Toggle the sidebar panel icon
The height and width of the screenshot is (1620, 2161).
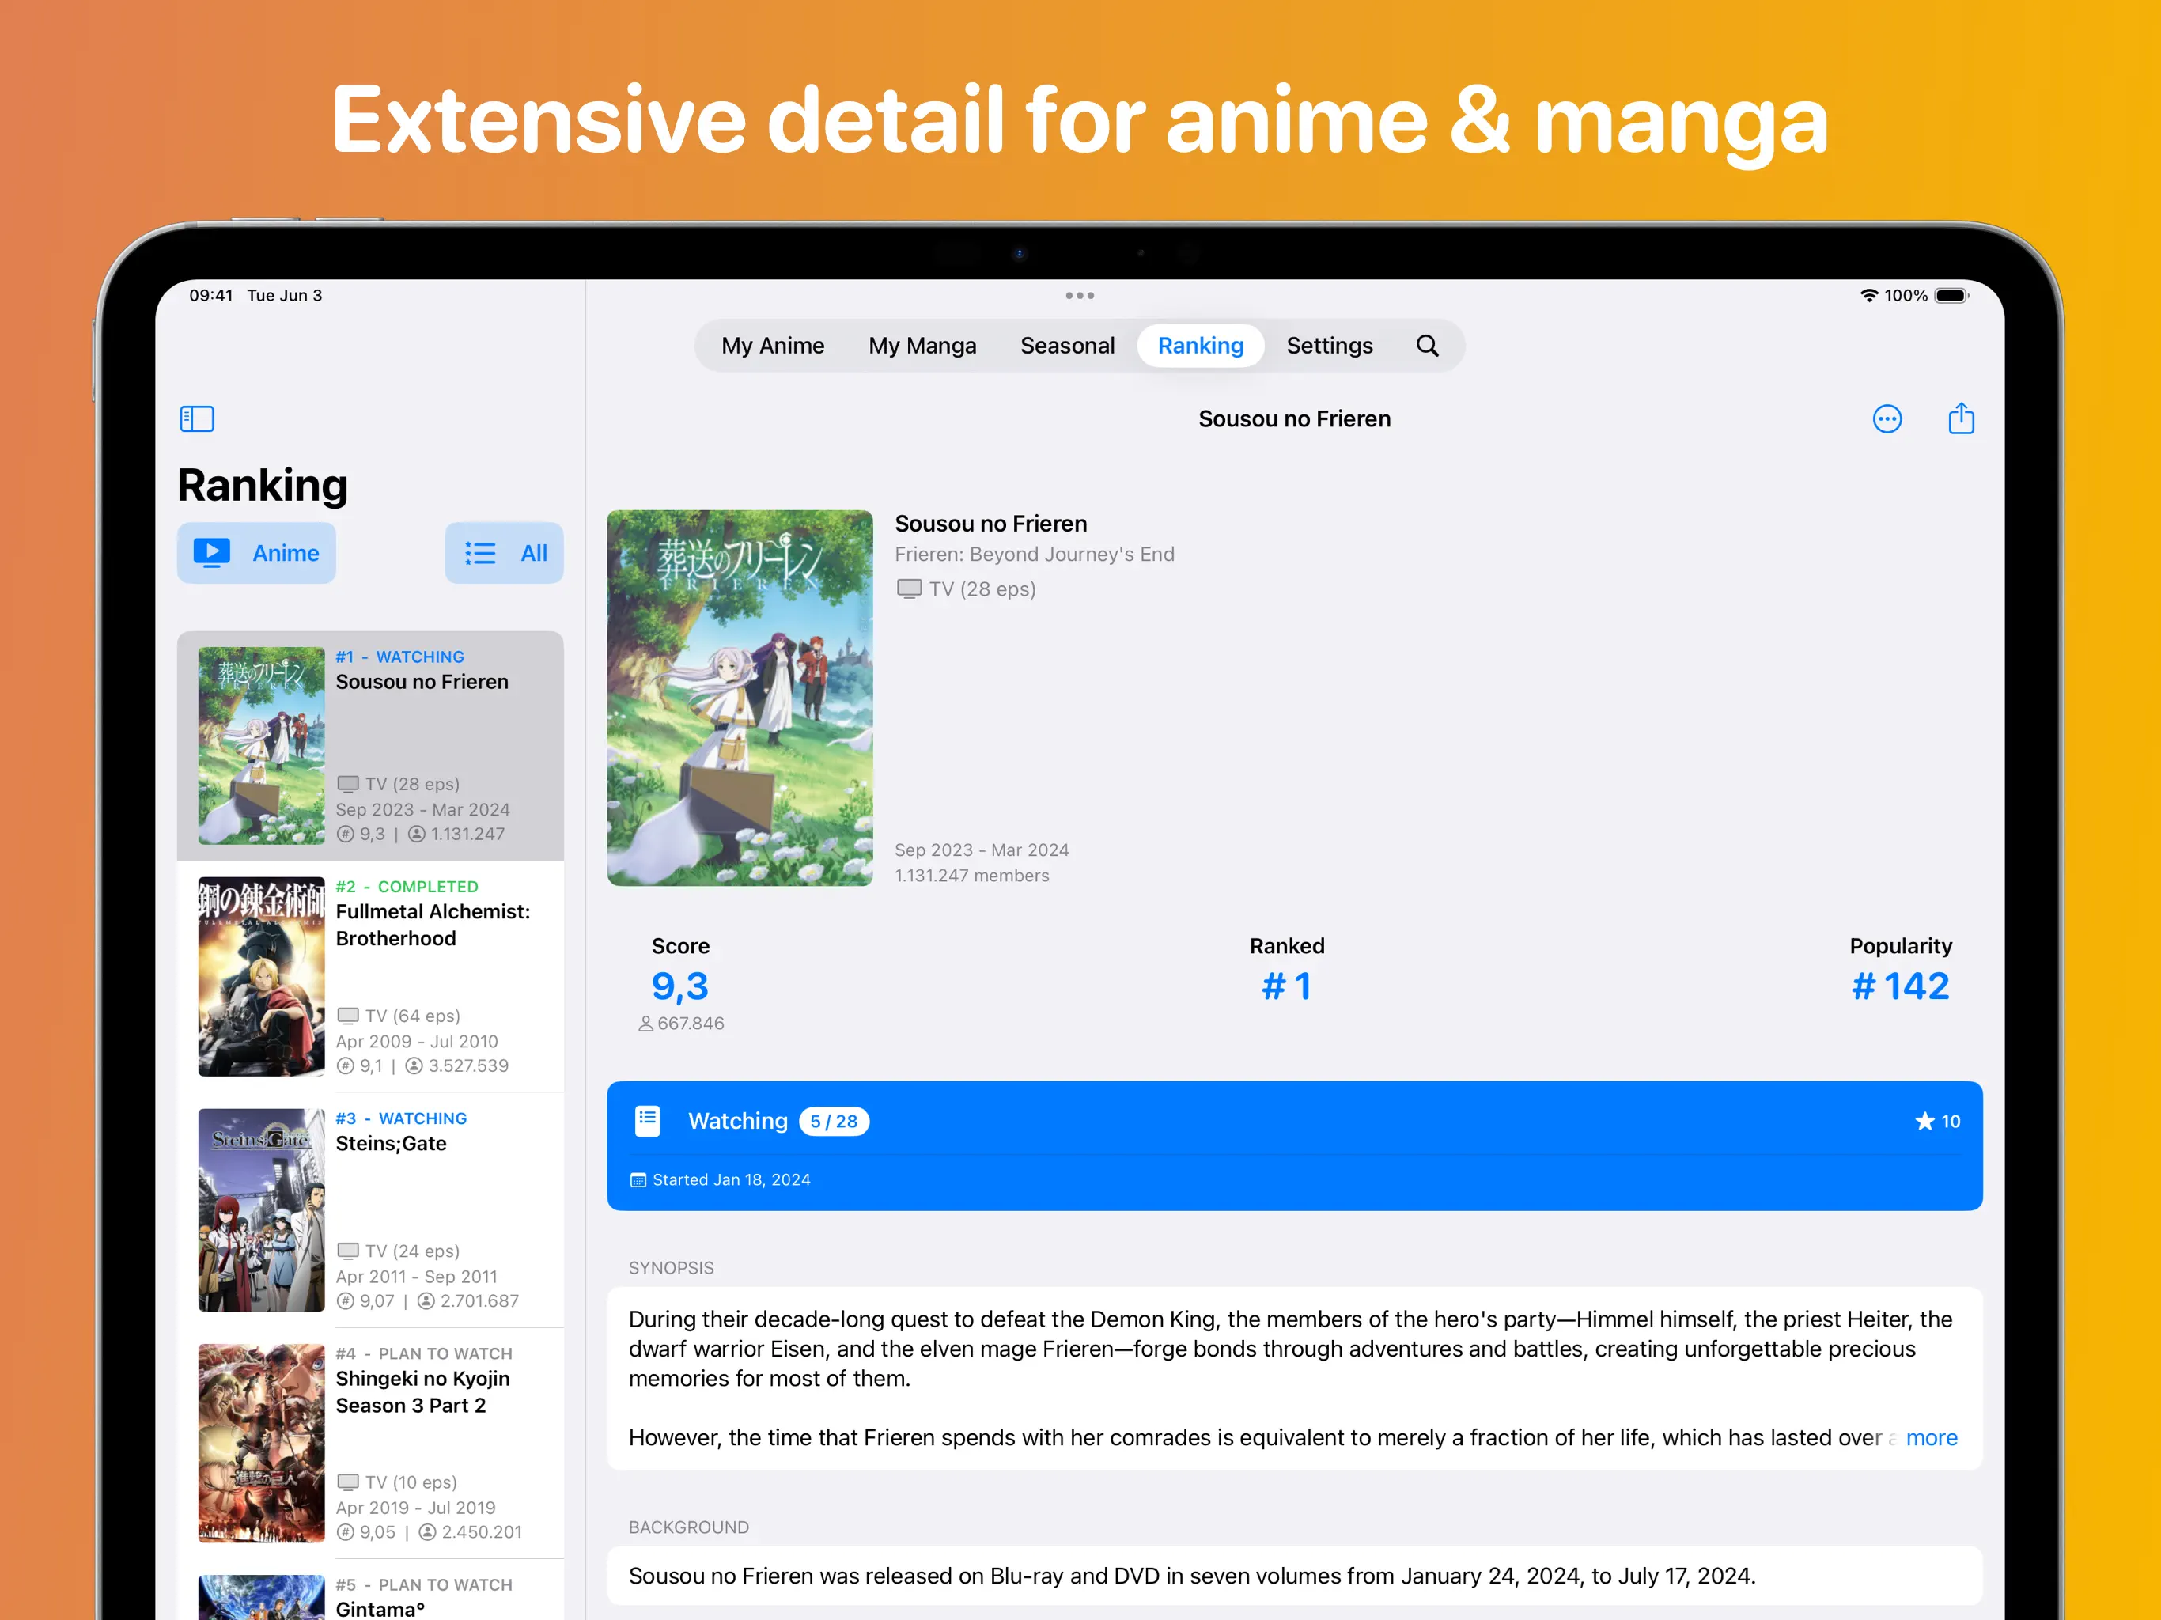click(x=196, y=419)
